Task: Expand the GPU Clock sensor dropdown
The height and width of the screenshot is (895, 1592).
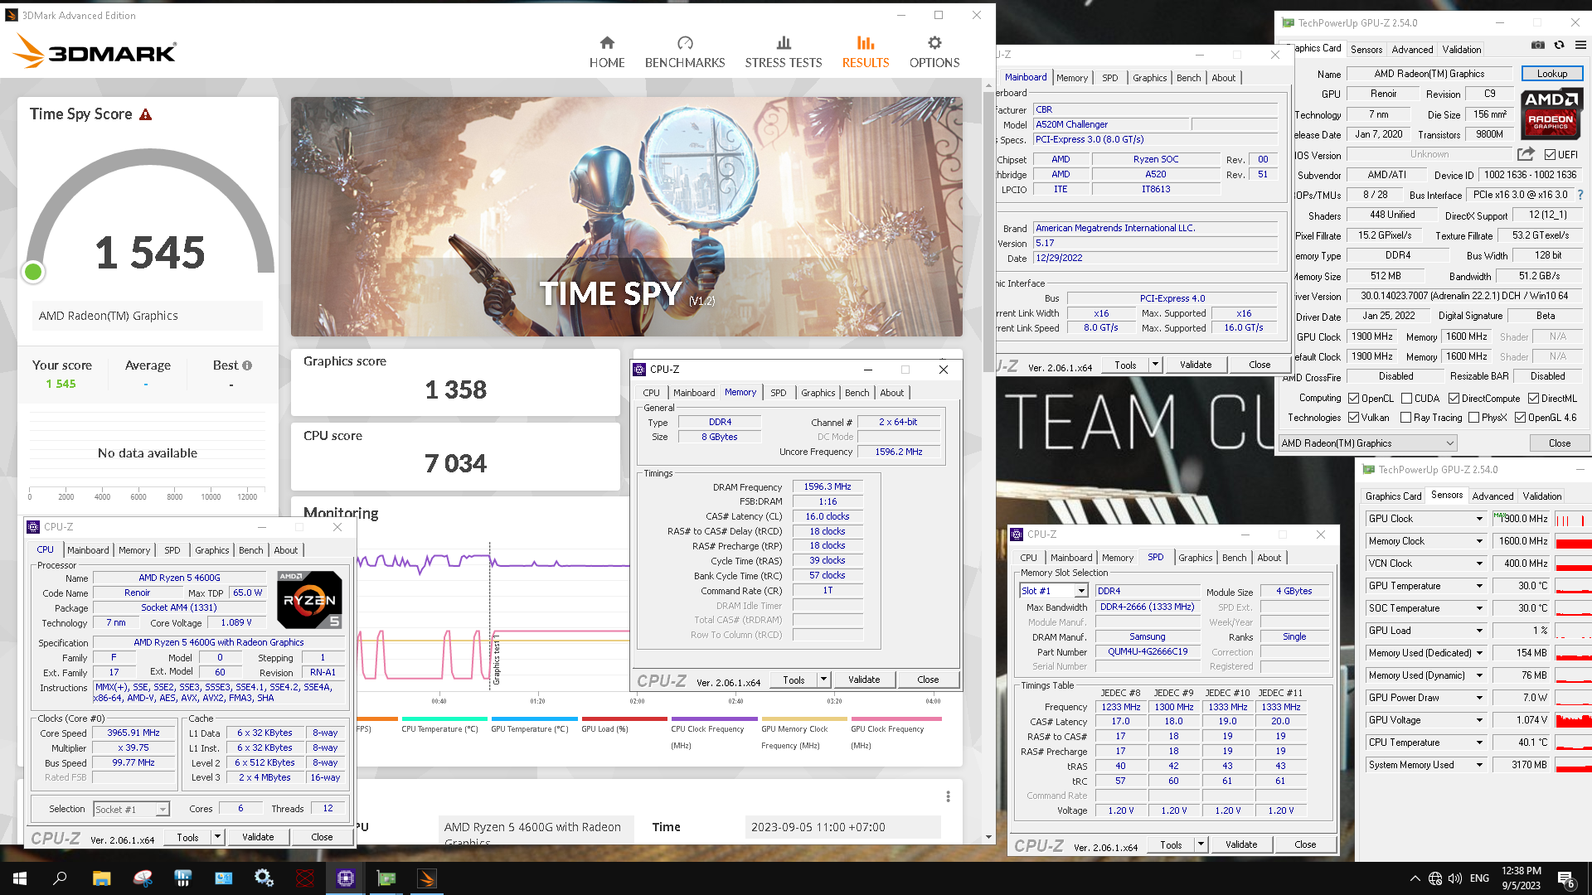Action: coord(1479,519)
